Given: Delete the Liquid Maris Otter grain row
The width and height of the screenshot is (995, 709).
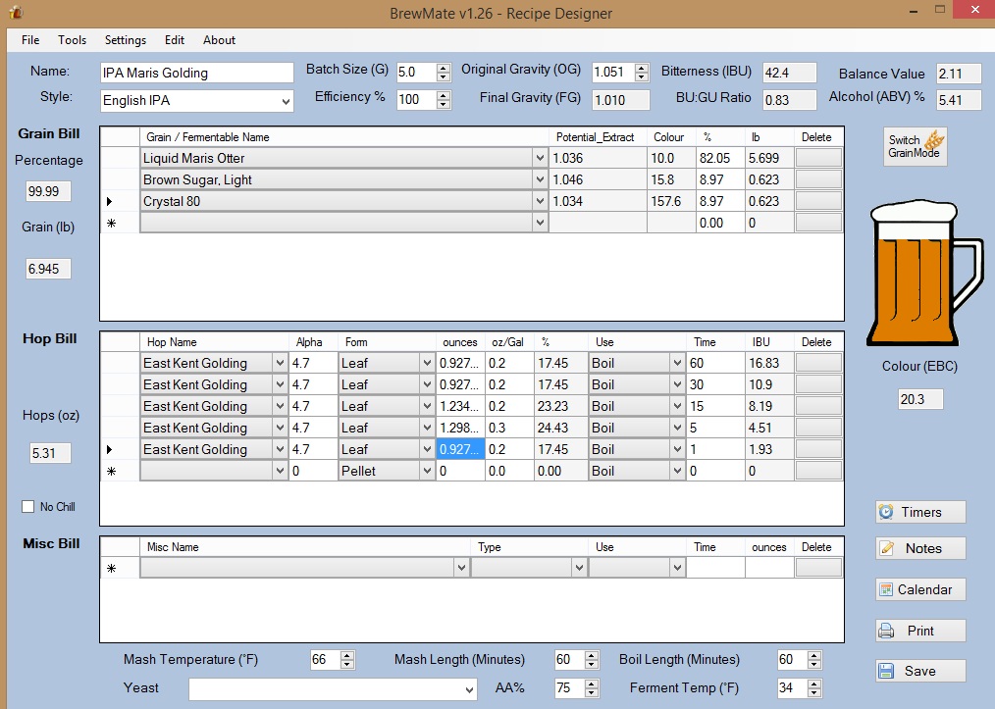Looking at the screenshot, I should pos(818,158).
